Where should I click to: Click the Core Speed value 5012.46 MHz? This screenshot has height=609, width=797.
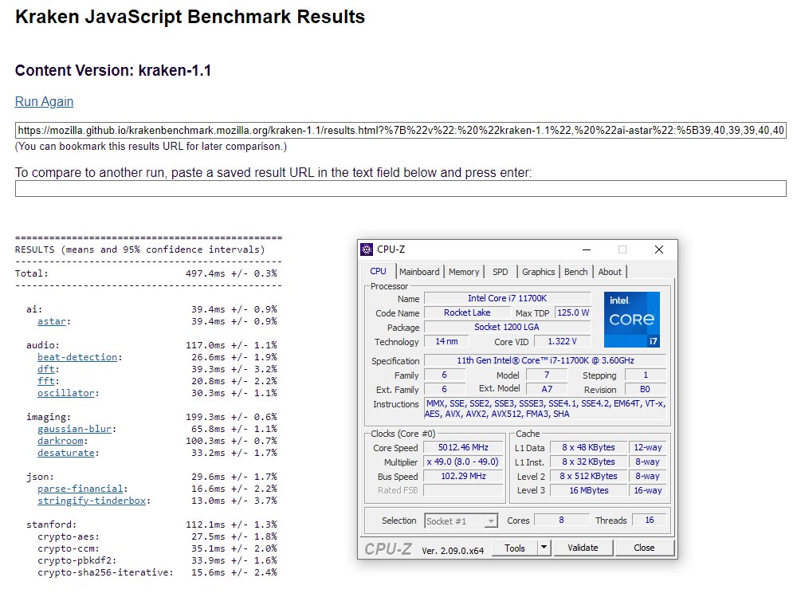[463, 447]
